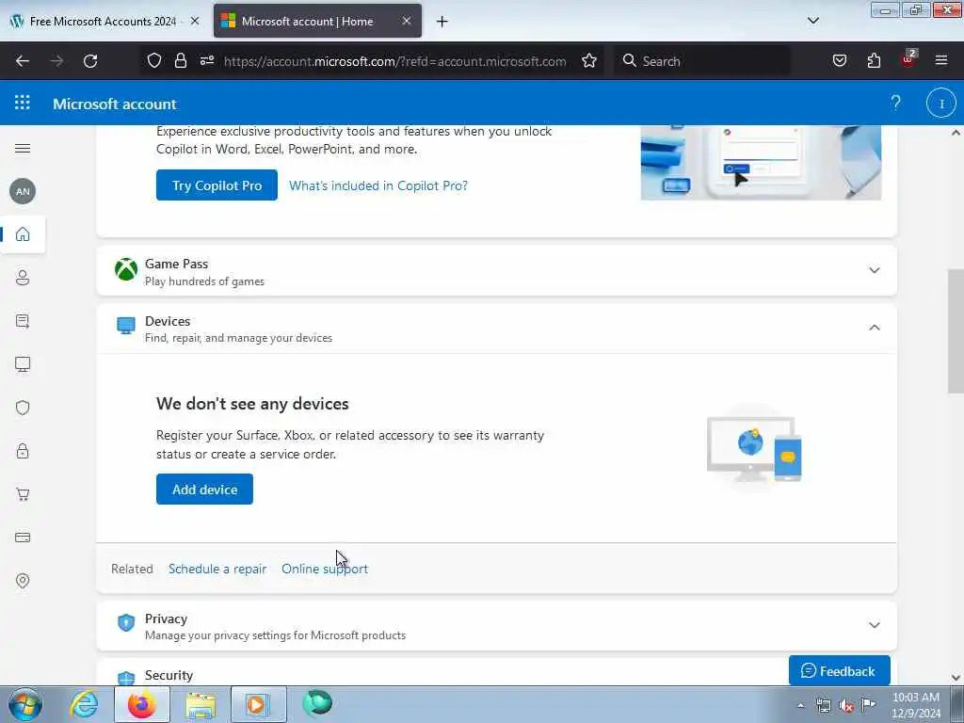Click the Add device button

(204, 490)
